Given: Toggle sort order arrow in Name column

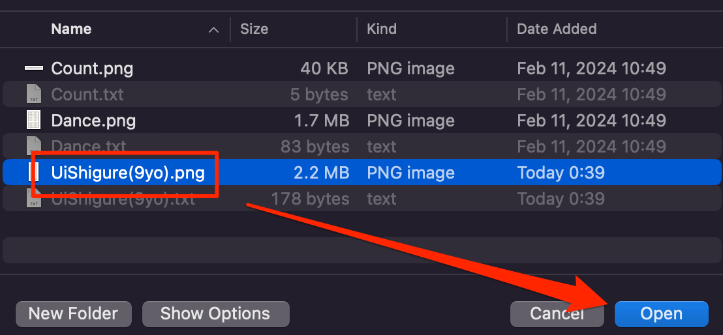Looking at the screenshot, I should coord(213,29).
